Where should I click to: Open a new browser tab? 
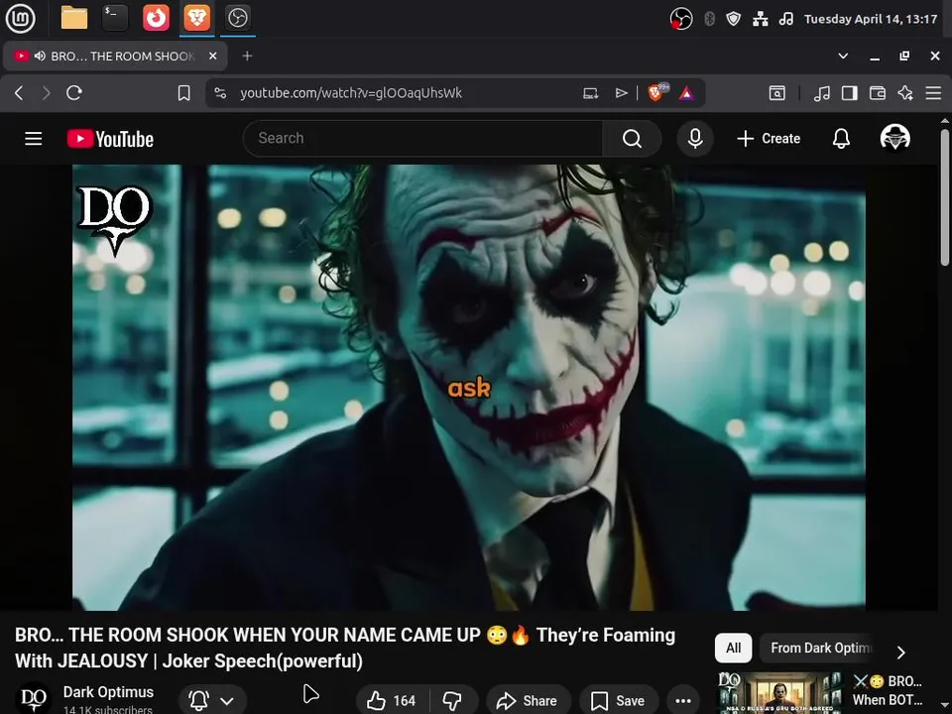click(x=247, y=56)
